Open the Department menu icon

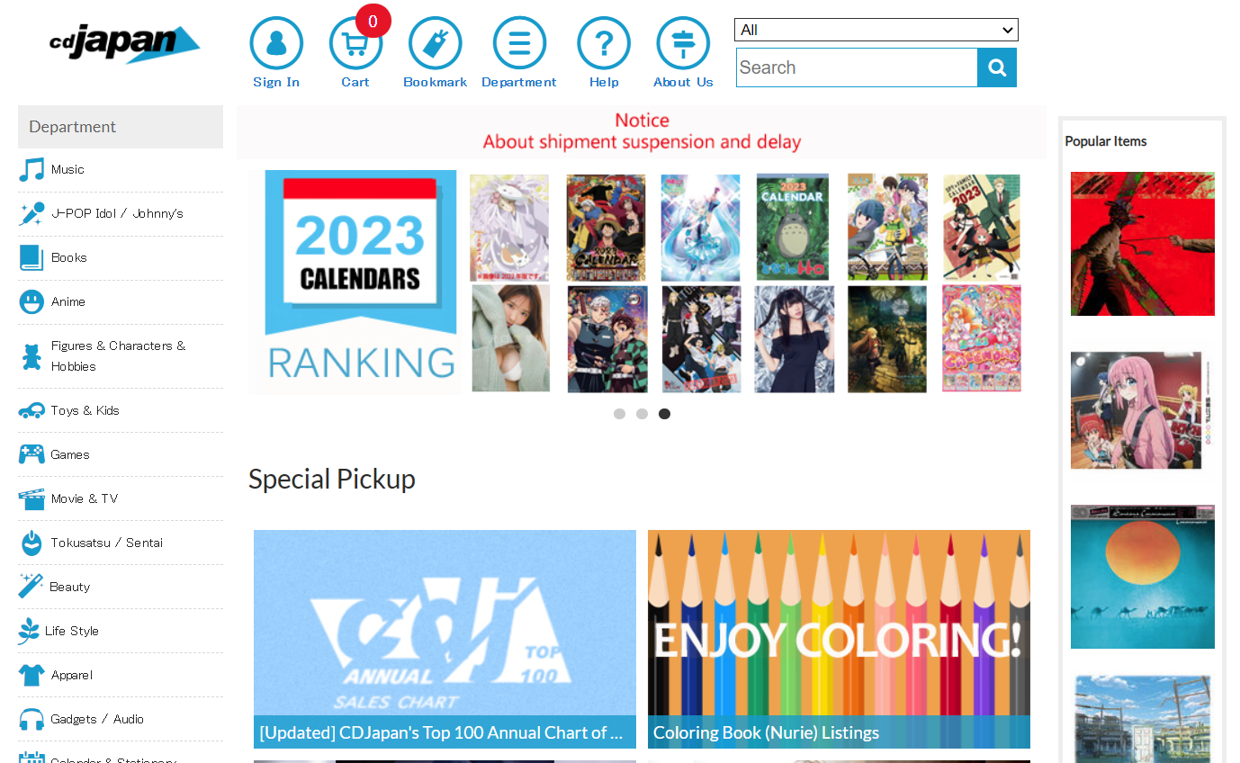[x=519, y=43]
